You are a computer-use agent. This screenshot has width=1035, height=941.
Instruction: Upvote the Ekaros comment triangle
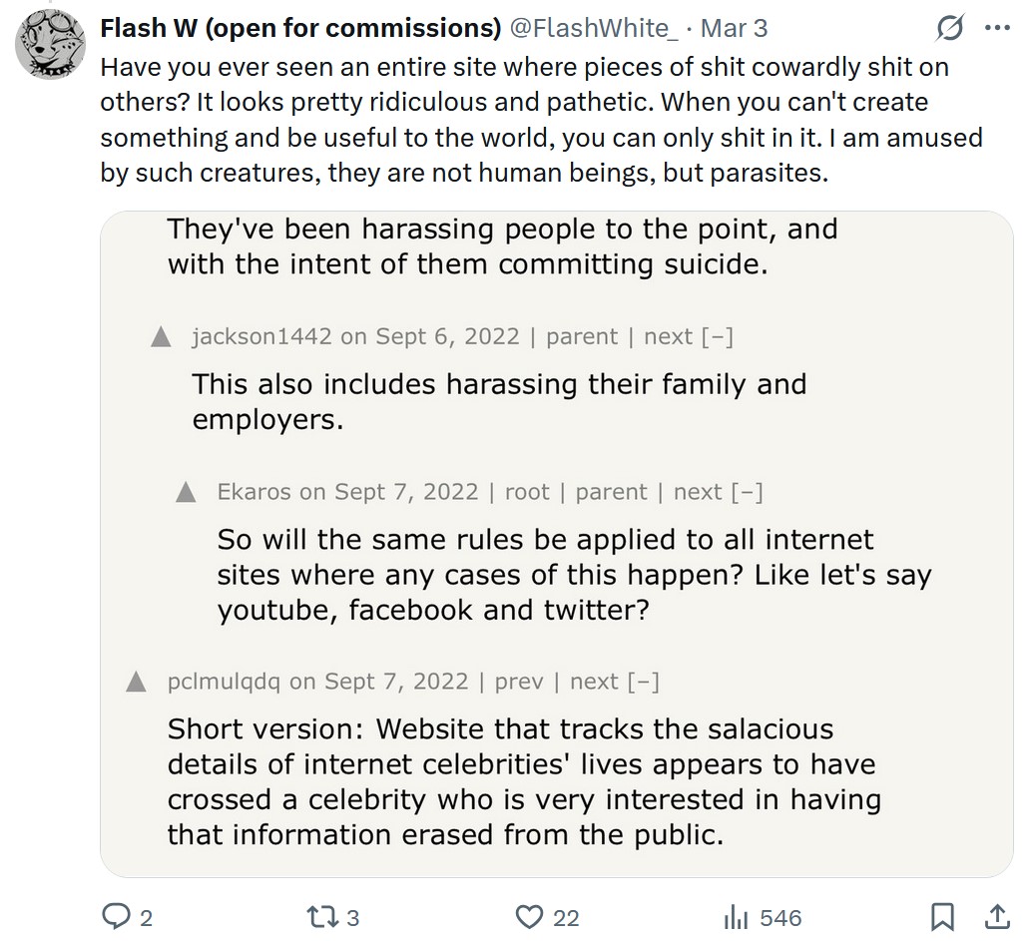[187, 492]
